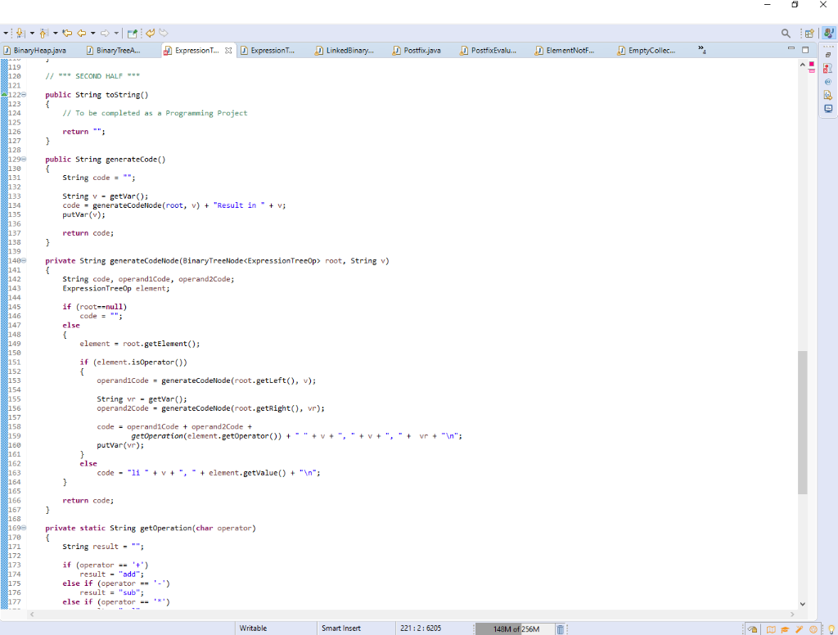The height and width of the screenshot is (635, 838).
Task: Restore the Console view from the right sidebar
Action: pos(827,107)
